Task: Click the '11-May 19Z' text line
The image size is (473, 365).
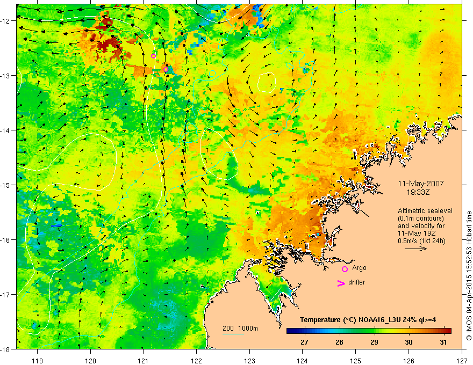Action: coord(416,233)
